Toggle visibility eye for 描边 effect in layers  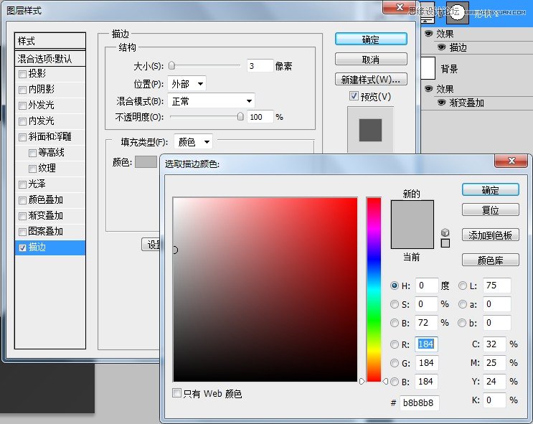point(441,47)
